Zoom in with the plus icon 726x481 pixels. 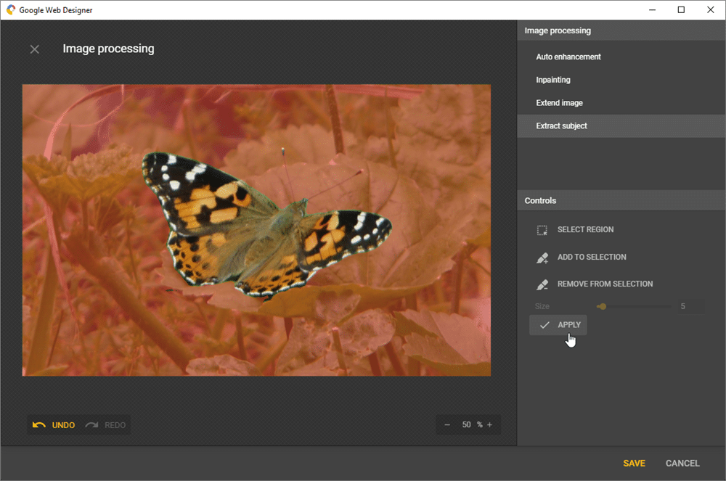[x=489, y=425]
